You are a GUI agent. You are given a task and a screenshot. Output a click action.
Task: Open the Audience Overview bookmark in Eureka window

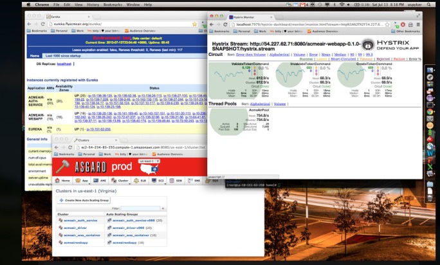click(x=140, y=31)
